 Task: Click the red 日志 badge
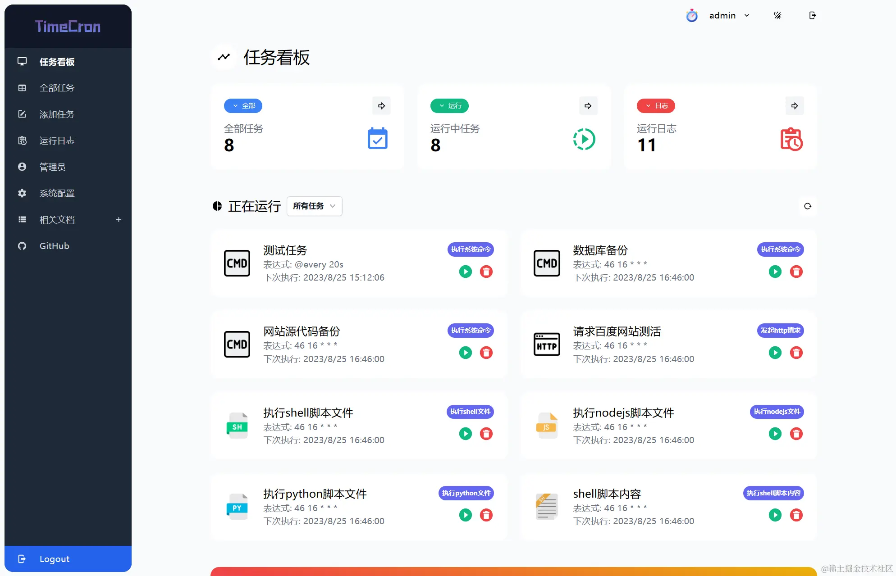point(656,106)
